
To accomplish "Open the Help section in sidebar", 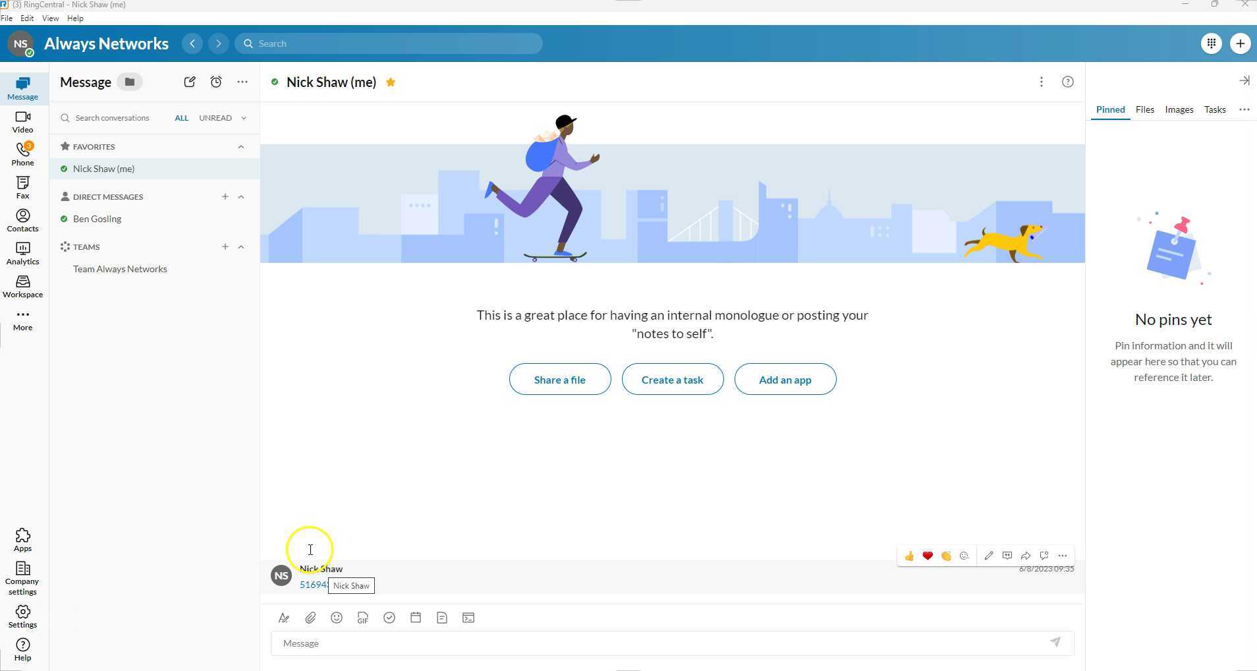I will [x=22, y=650].
